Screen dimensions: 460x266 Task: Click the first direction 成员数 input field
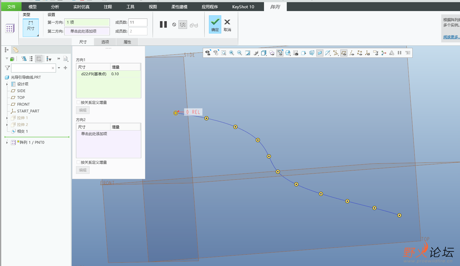pos(138,22)
